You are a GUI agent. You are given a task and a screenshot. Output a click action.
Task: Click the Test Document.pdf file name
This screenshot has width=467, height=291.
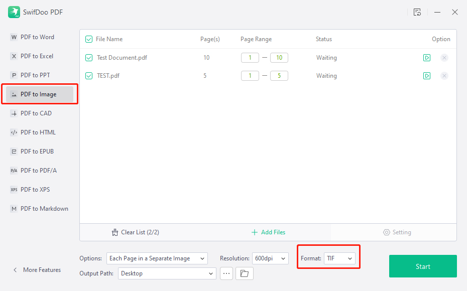(122, 58)
